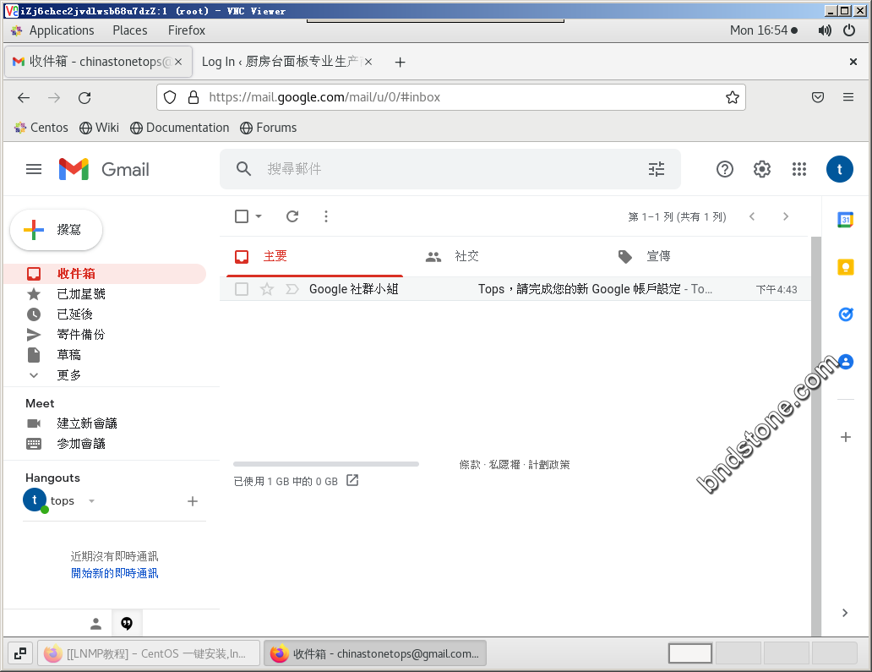The image size is (872, 672).
Task: Save page to Pocket icon
Action: click(x=818, y=97)
